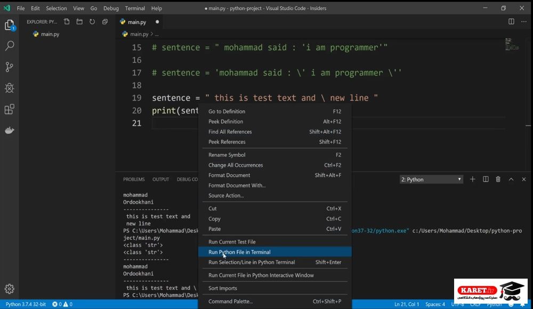Choose Change All Occurrences
This screenshot has width=533, height=309.
[274, 165]
